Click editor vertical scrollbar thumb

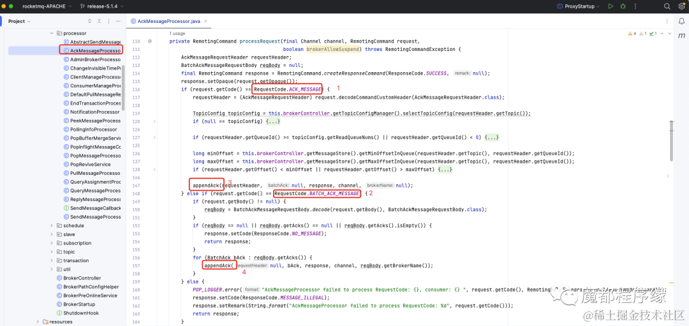(x=671, y=142)
